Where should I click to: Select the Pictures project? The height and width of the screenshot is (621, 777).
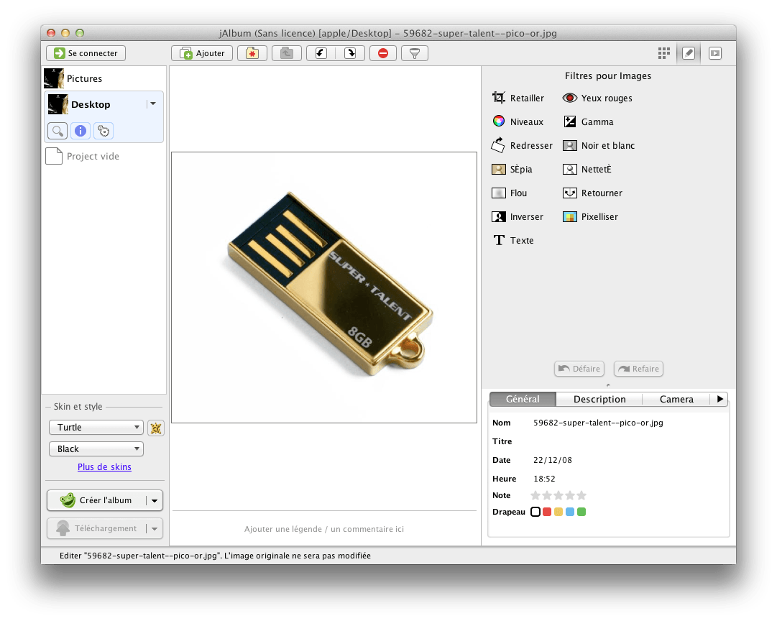pyautogui.click(x=104, y=78)
